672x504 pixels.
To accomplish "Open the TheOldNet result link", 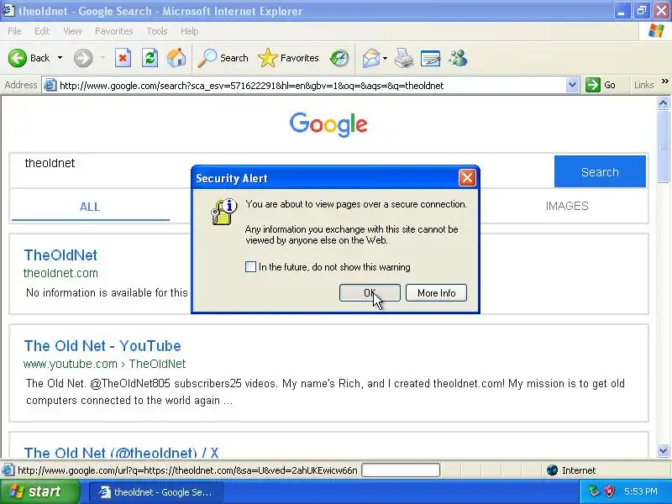I will click(60, 255).
